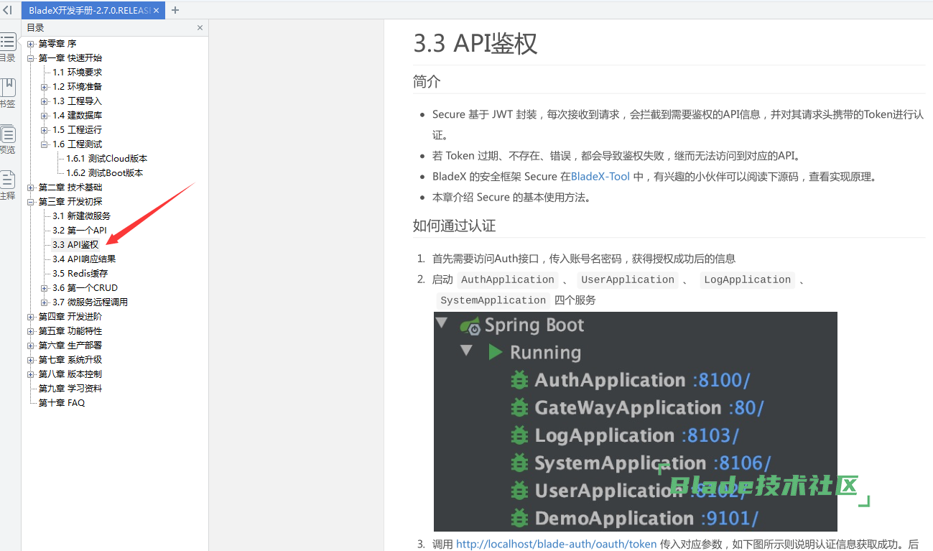Viewport: 933px width, 551px height.
Task: Open the 注释 (annotations) sidebar icon
Action: tap(7, 185)
